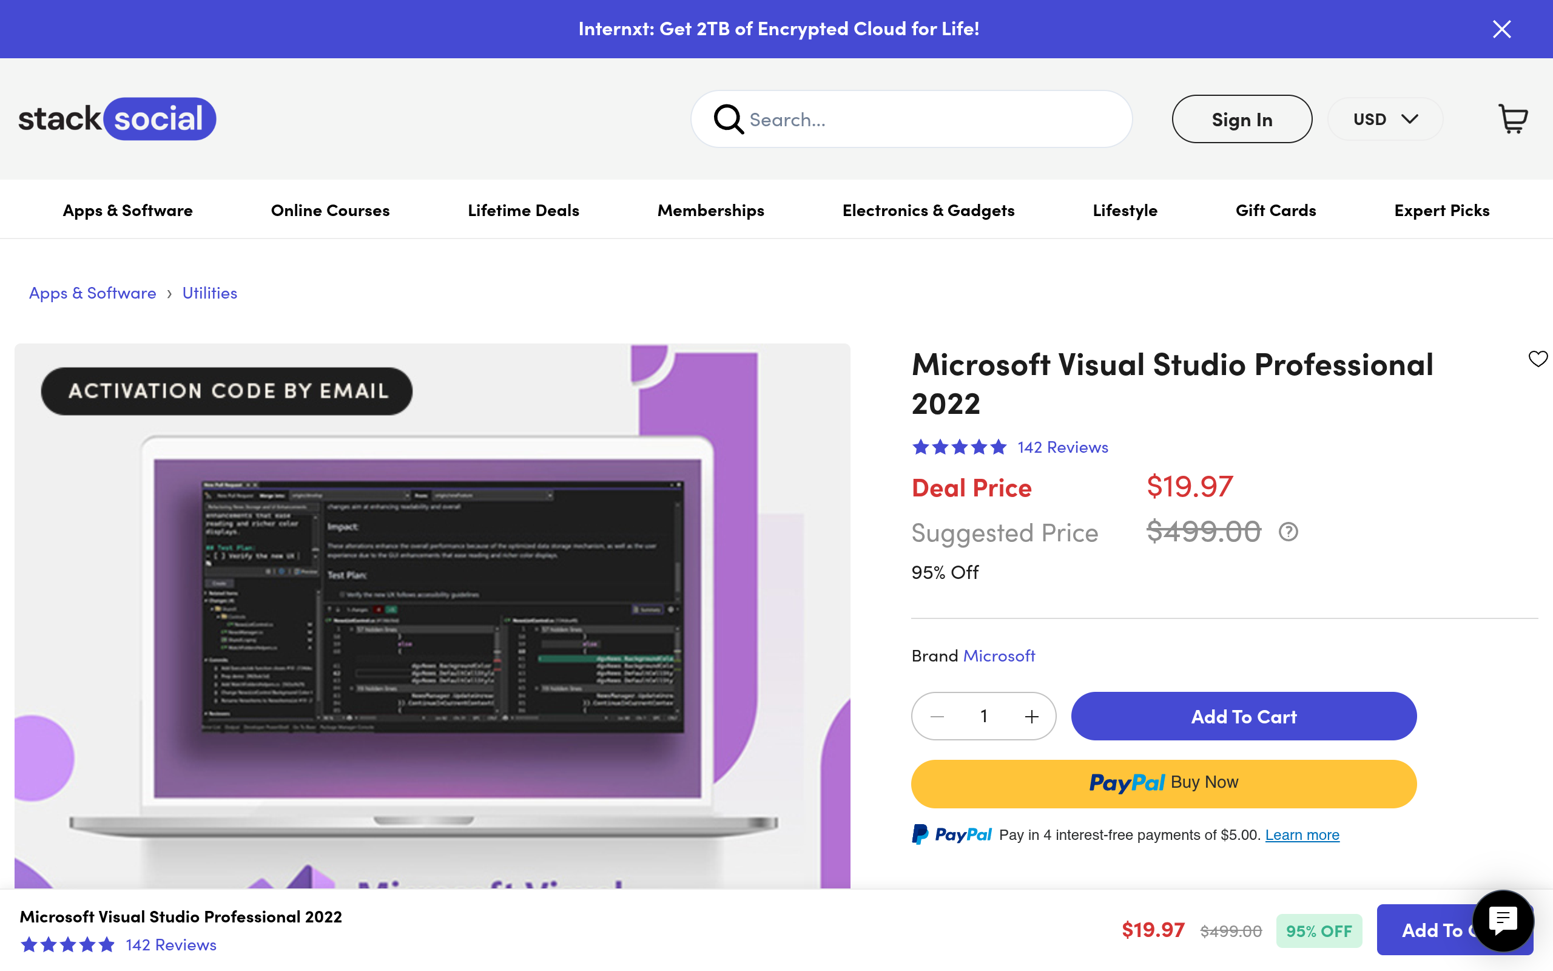The height and width of the screenshot is (971, 1553).
Task: Open PayPal Learn more link
Action: click(1302, 835)
